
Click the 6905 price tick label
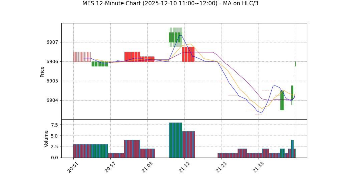pyautogui.click(x=52, y=81)
